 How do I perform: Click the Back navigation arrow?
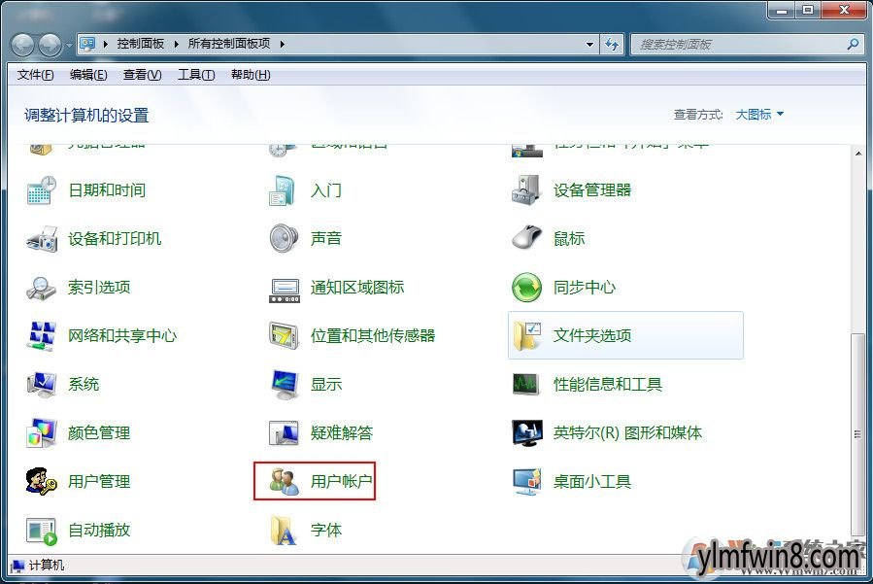[23, 45]
